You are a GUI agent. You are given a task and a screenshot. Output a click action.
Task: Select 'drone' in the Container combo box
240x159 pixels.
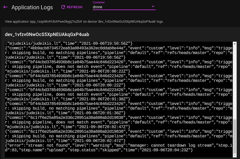pyautogui.click(x=124, y=7)
